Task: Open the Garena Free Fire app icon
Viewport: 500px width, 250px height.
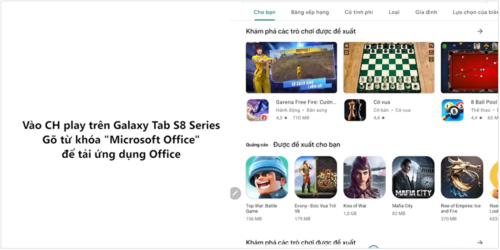Action: click(258, 110)
